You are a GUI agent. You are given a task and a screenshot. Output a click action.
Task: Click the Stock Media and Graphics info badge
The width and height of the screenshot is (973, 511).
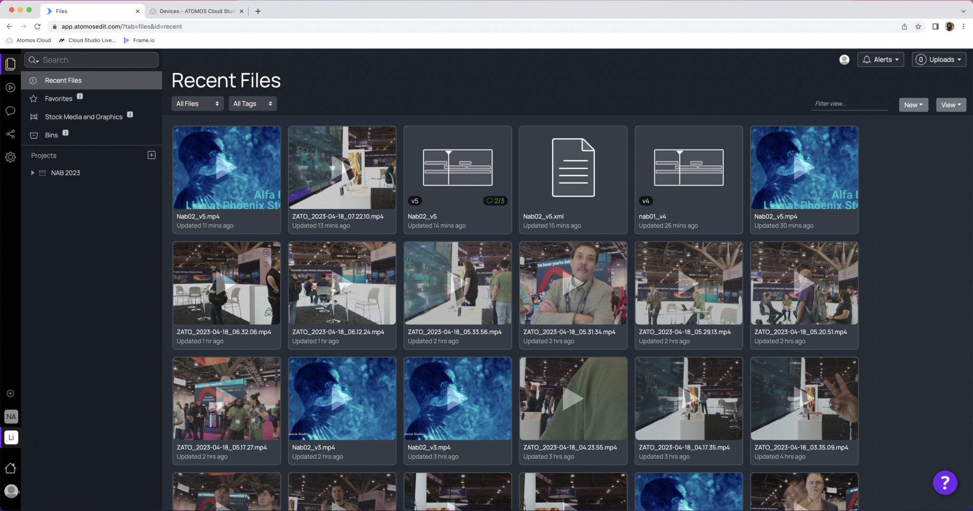tap(130, 114)
